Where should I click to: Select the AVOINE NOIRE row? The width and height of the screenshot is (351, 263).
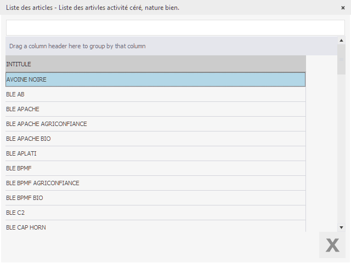click(155, 79)
